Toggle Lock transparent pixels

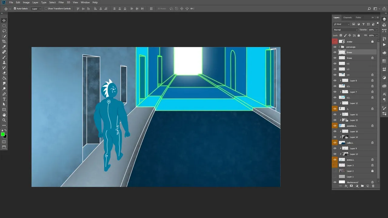click(341, 35)
